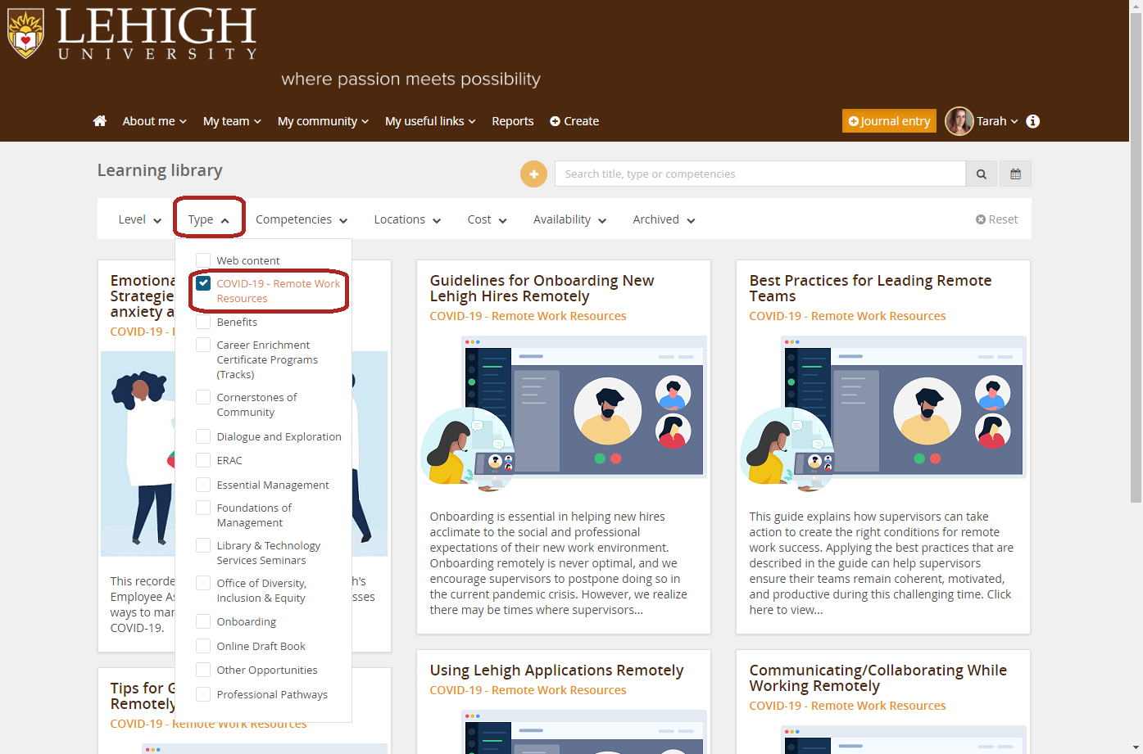This screenshot has height=754, width=1143.
Task: Click COVID-19 category under Communicating/Collaborating card
Action: 847,706
